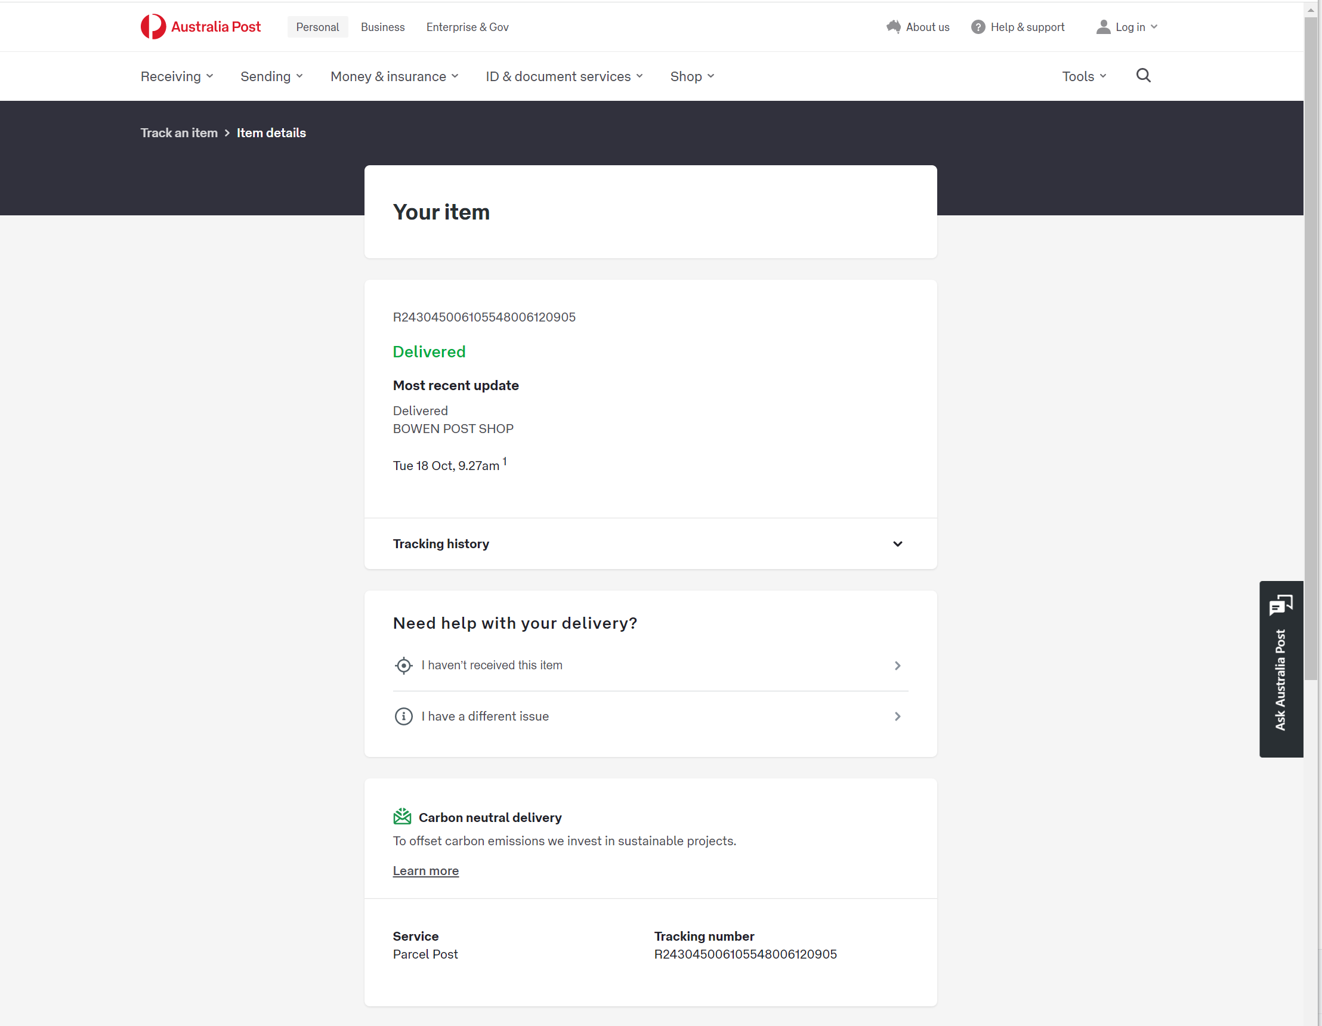Click the search magnifier icon

pyautogui.click(x=1143, y=76)
